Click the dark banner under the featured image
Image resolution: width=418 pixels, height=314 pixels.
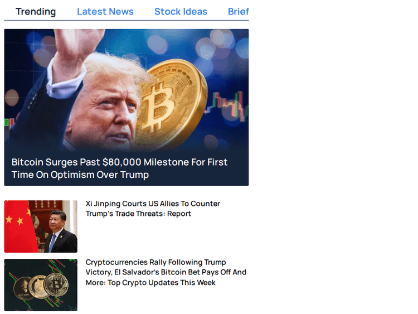(127, 168)
